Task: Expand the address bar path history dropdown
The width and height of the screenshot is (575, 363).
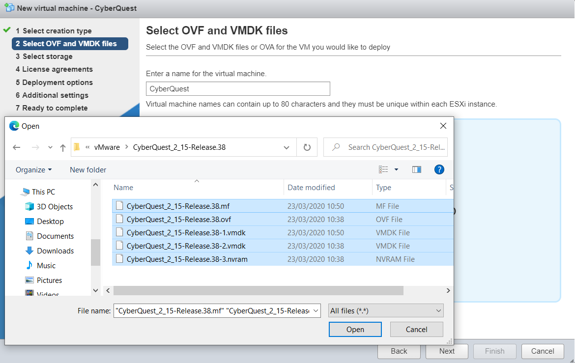Action: pyautogui.click(x=287, y=147)
